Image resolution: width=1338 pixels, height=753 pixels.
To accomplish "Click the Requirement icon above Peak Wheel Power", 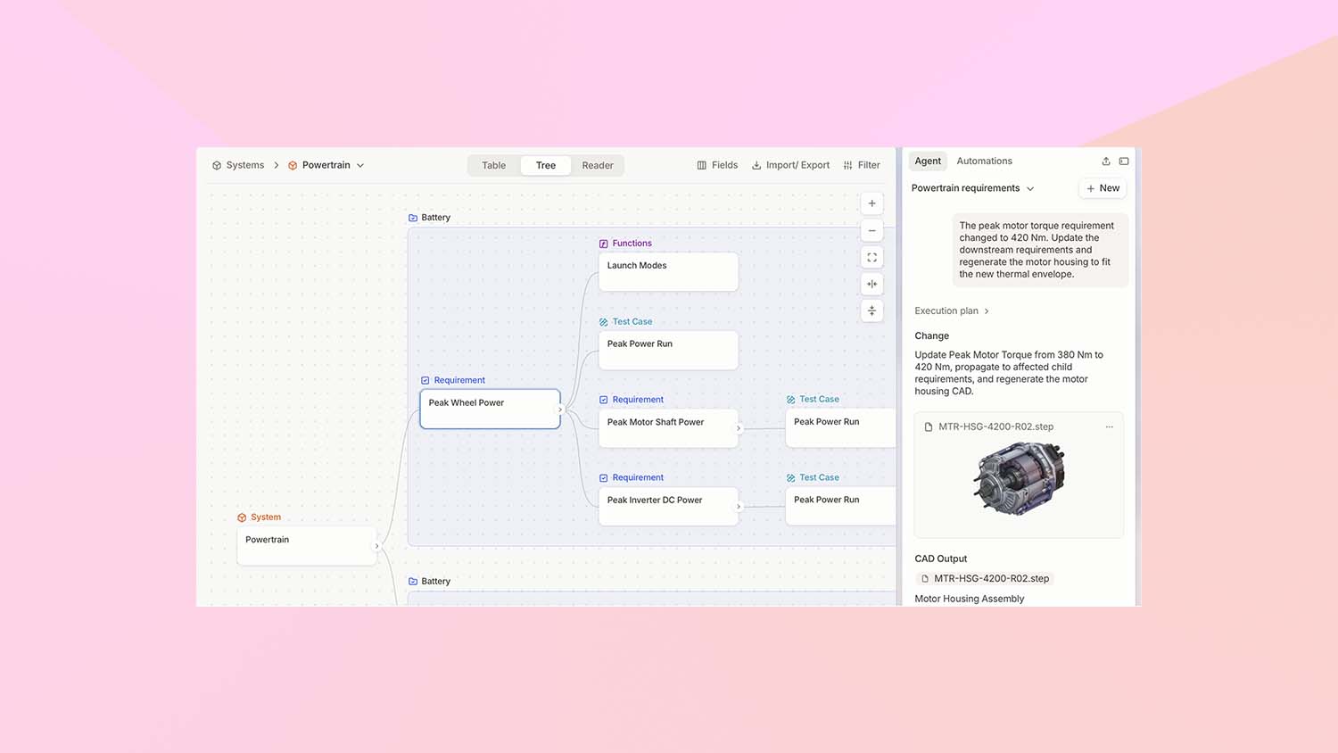I will click(x=425, y=380).
